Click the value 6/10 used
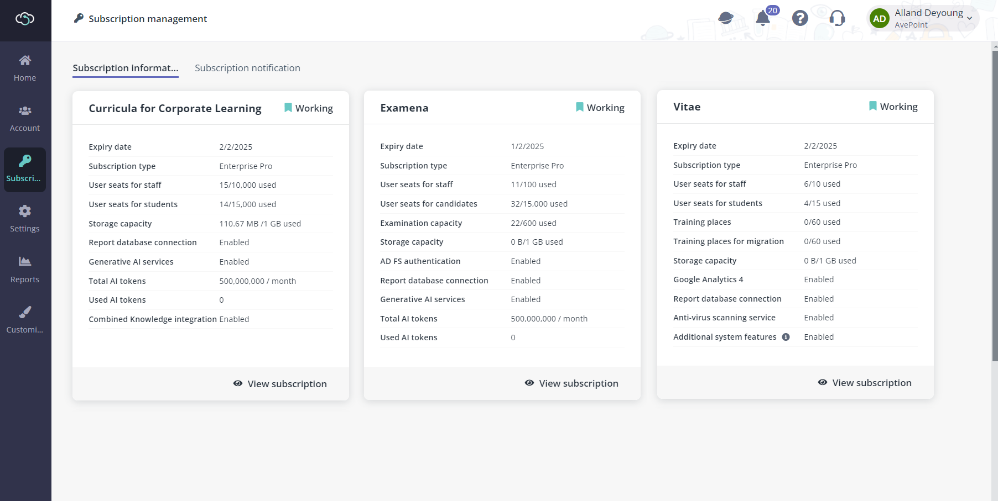 pyautogui.click(x=822, y=184)
